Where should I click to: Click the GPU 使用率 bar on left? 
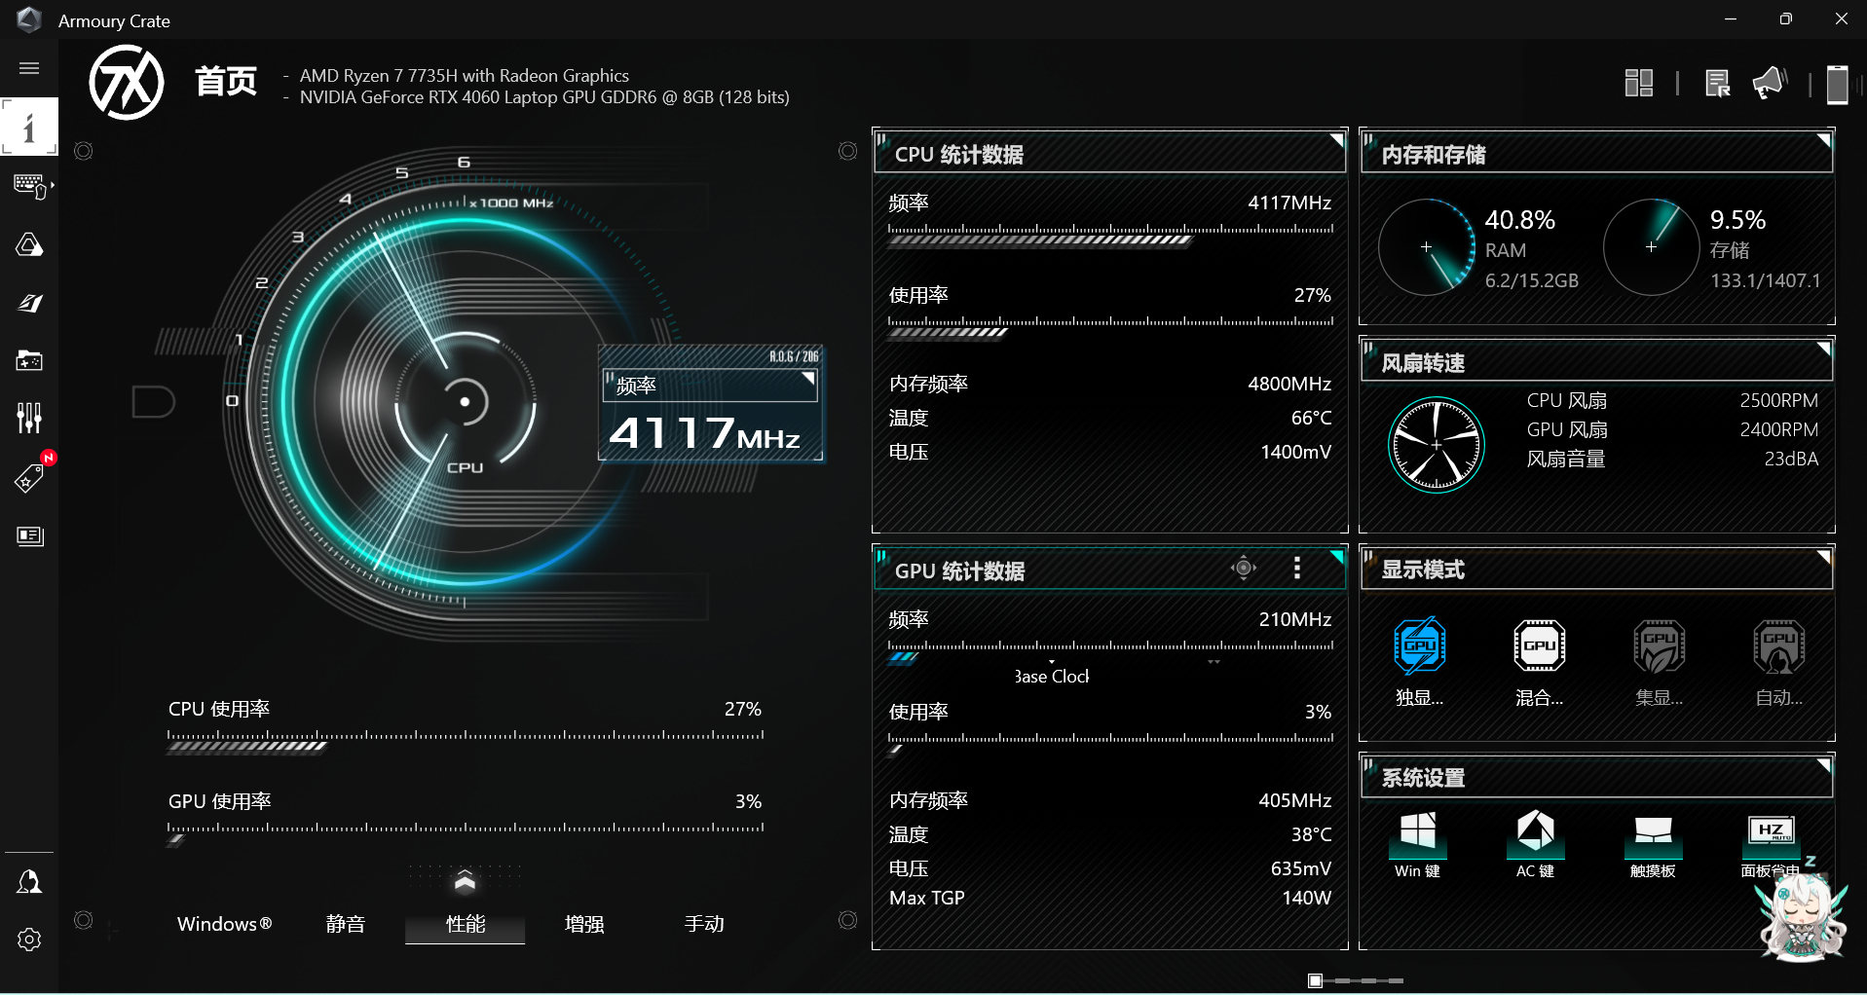465,834
